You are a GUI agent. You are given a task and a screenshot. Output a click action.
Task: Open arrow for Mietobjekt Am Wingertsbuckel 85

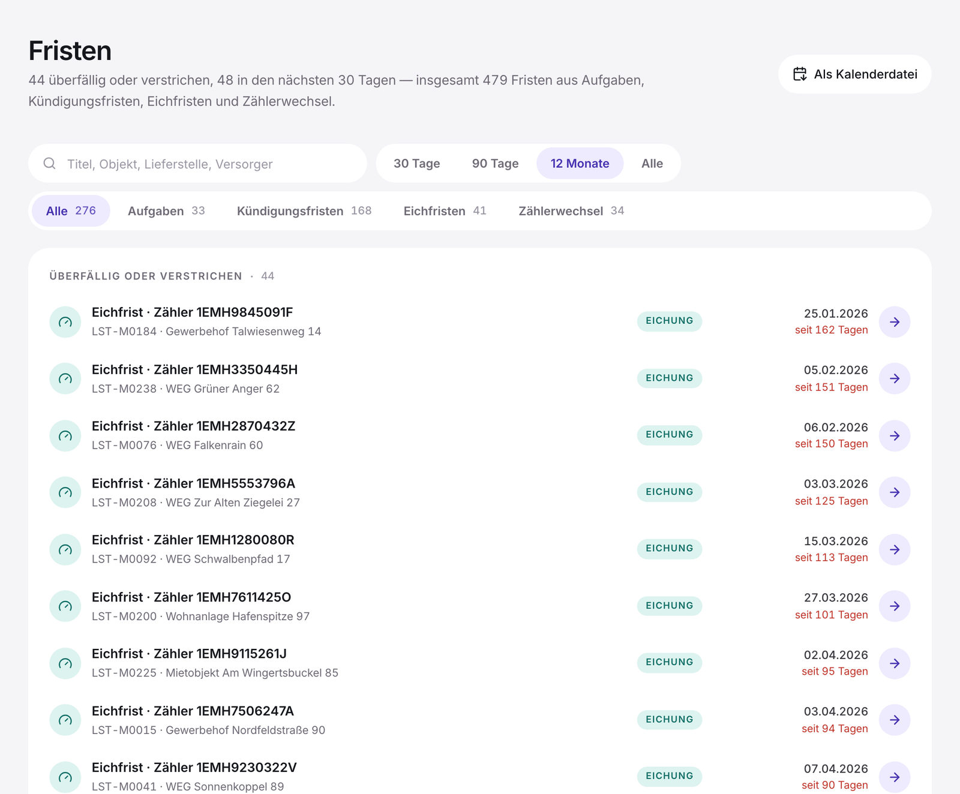coord(894,663)
